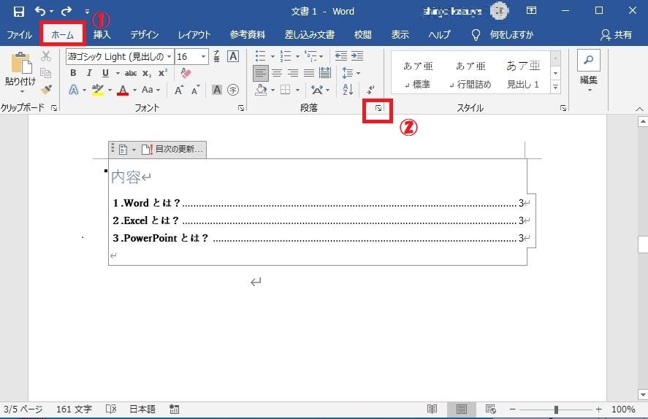648x419 pixels.
Task: Apply the 見出し 1 style
Action: click(523, 74)
